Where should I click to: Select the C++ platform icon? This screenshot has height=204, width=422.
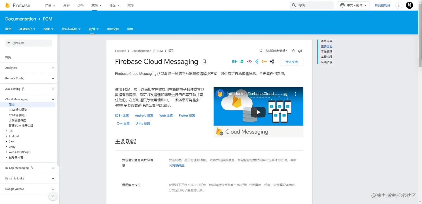point(264,62)
